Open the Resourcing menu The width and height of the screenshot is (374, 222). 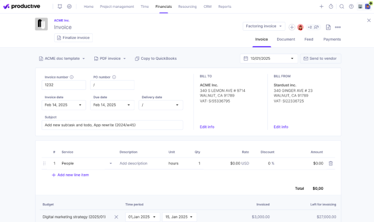coord(188,7)
